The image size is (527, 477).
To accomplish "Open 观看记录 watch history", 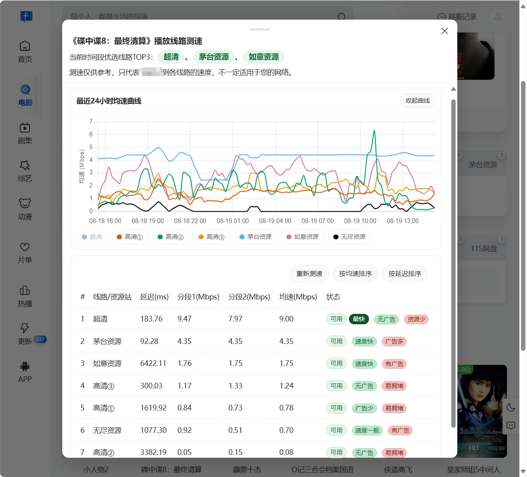I will [457, 17].
